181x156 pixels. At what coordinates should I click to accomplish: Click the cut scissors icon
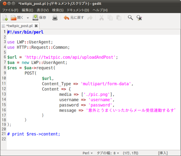coord(102,18)
